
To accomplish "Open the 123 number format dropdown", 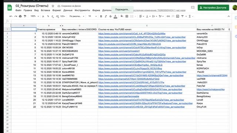I will click(x=63, y=16).
